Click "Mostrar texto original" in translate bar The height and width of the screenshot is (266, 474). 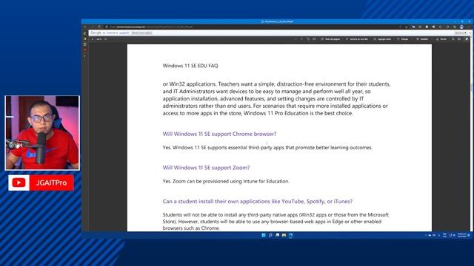(x=141, y=33)
